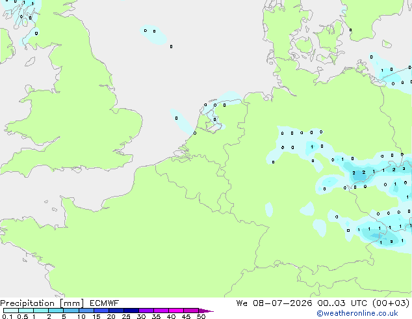Image resolution: width=412 pixels, height=319 pixels.
Task: Click the '35' legend value label
Action: (x=156, y=316)
